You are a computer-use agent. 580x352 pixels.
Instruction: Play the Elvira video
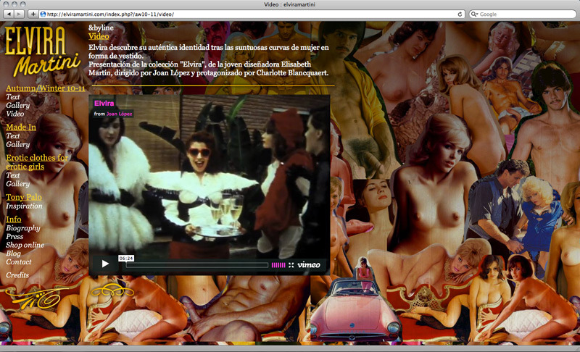pos(105,264)
